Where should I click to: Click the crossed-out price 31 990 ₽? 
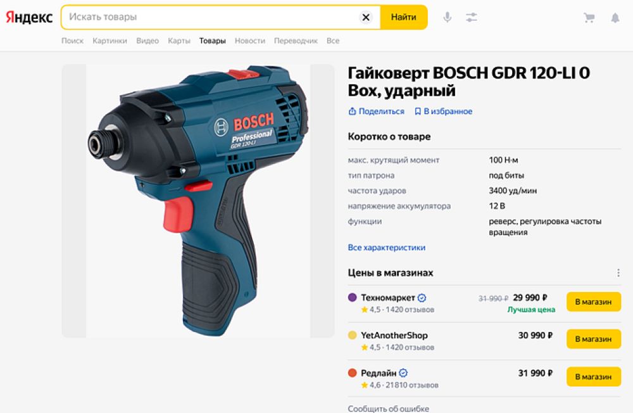[x=493, y=298]
